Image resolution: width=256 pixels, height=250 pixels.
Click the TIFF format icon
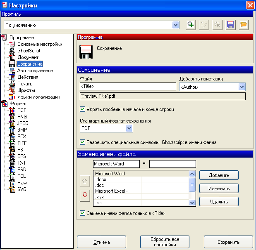pyautogui.click(x=12, y=143)
